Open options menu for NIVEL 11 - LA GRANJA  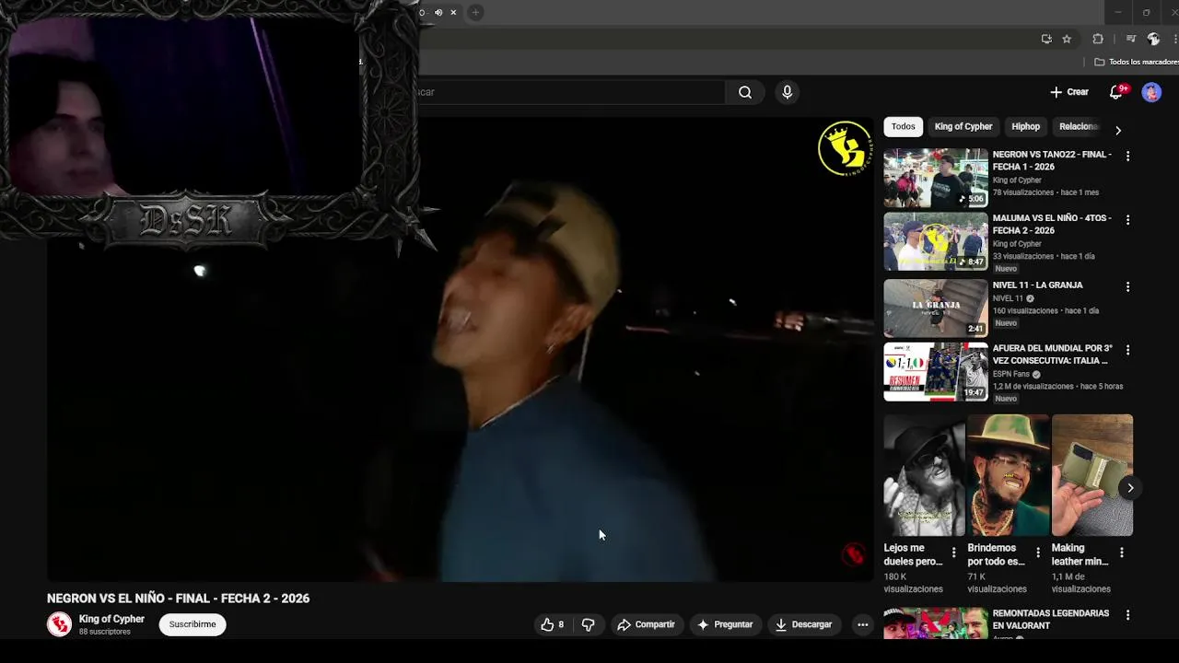coord(1127,287)
